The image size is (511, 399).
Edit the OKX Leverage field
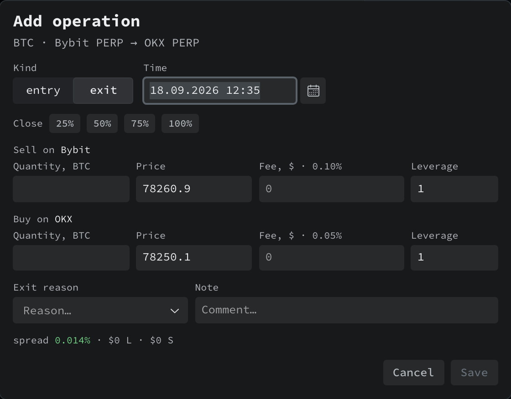click(x=454, y=258)
